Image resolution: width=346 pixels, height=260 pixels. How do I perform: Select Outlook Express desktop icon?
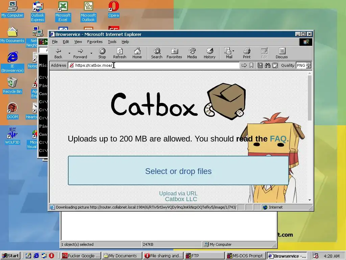38,12
